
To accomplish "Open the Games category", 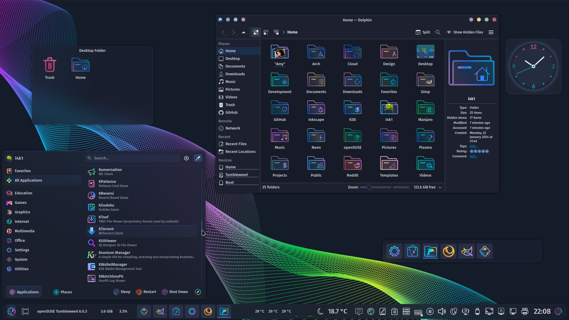I will [x=43, y=203].
